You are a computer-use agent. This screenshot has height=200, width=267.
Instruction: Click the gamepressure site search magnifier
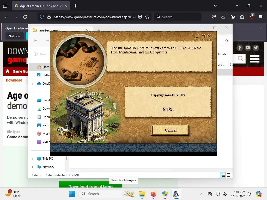(x=240, y=59)
